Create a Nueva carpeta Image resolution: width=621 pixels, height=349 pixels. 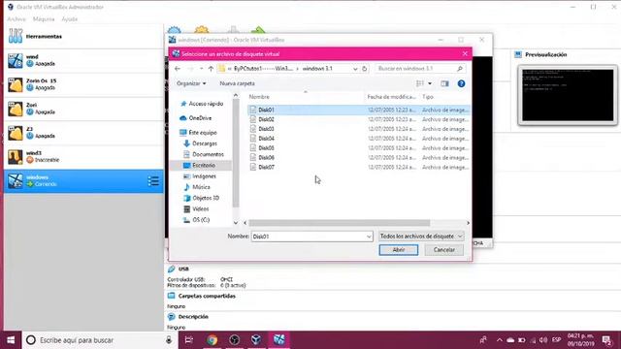237,83
